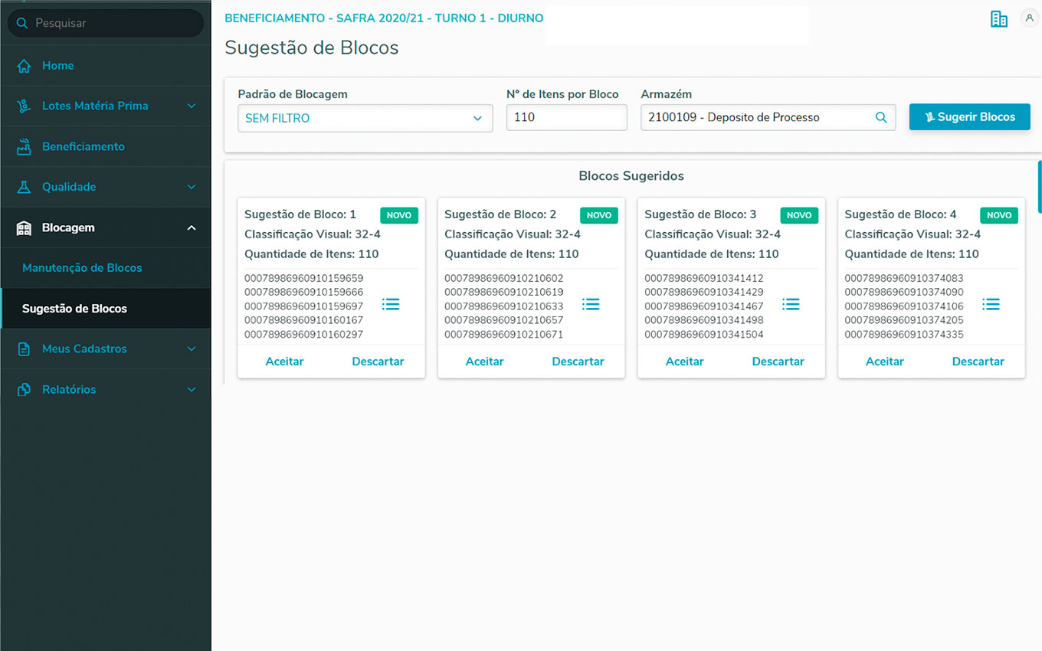Open the user profile icon
Viewport: 1042px width, 651px height.
tap(1029, 19)
